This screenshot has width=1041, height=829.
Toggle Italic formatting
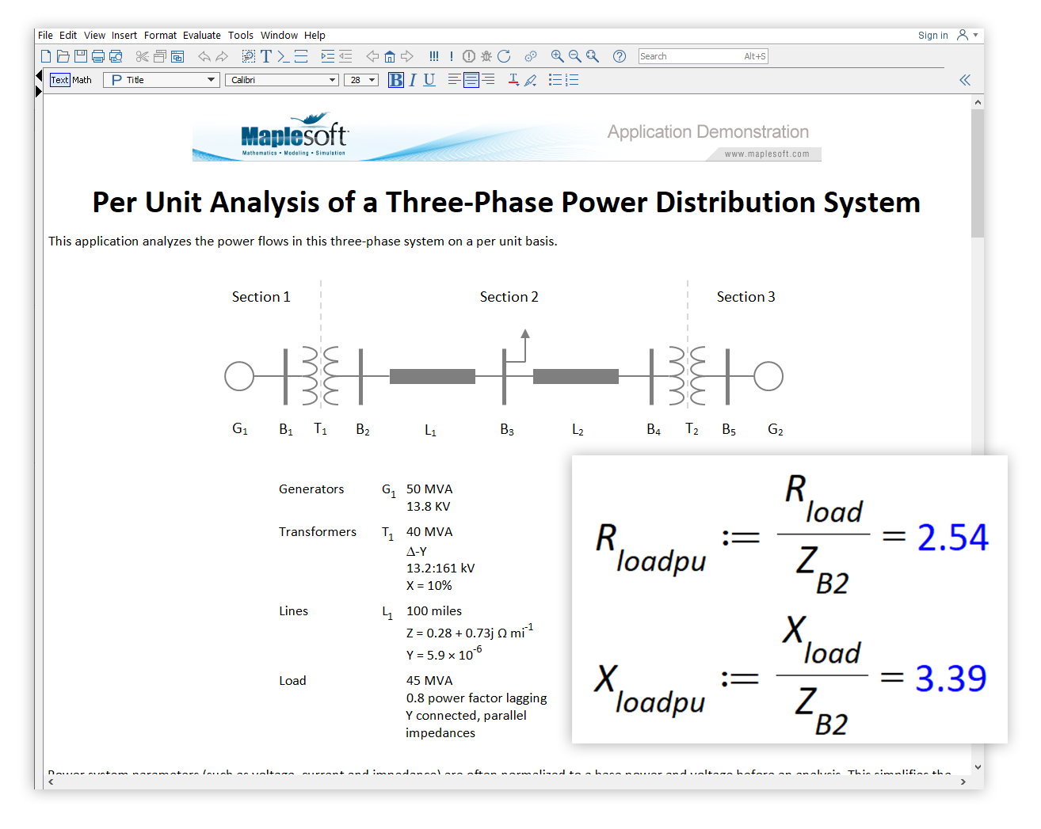point(413,80)
